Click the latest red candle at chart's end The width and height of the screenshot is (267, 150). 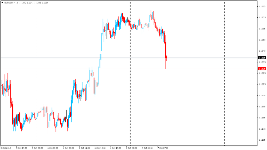pos(167,57)
